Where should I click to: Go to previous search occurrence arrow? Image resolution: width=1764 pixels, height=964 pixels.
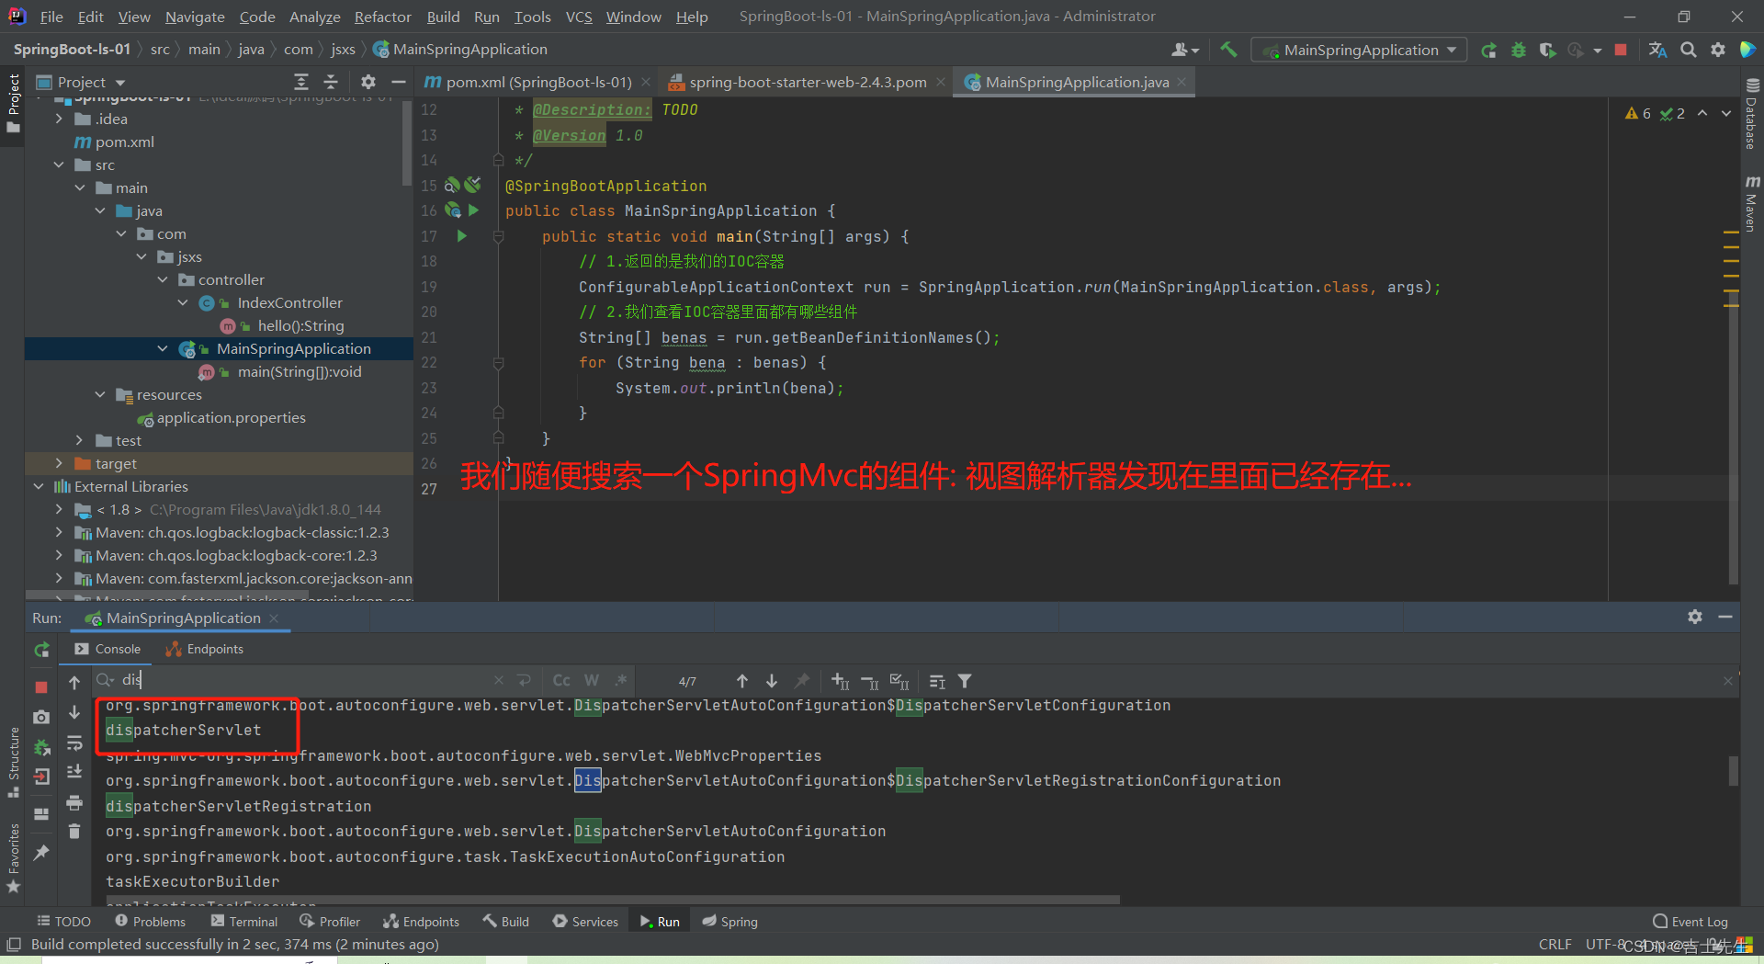tap(742, 681)
